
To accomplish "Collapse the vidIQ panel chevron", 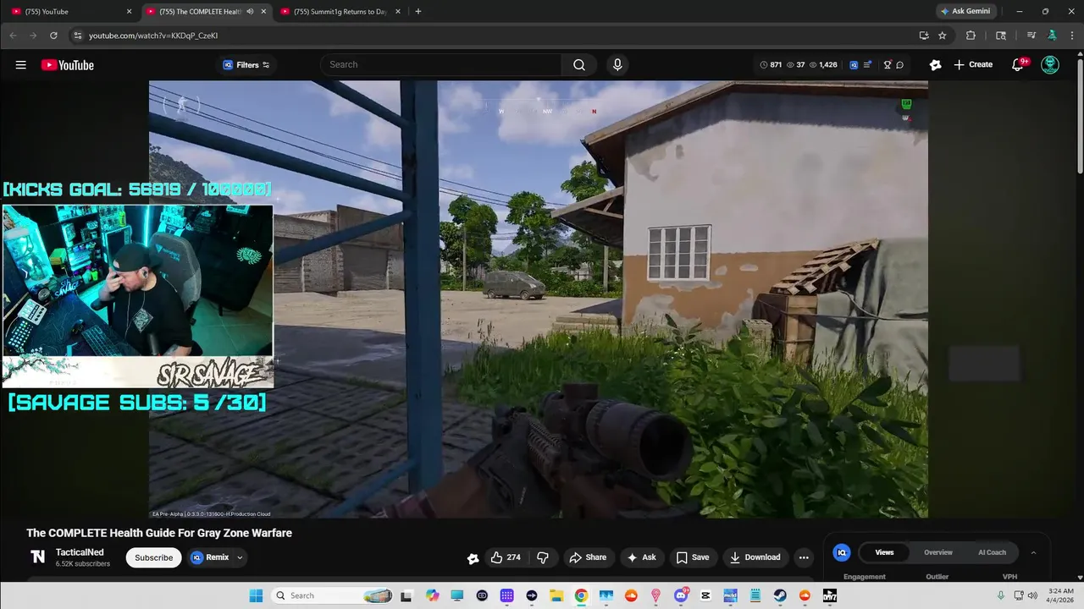I will click(x=1033, y=552).
